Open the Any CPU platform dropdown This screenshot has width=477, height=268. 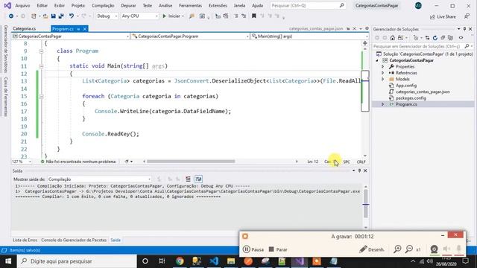(x=139, y=16)
